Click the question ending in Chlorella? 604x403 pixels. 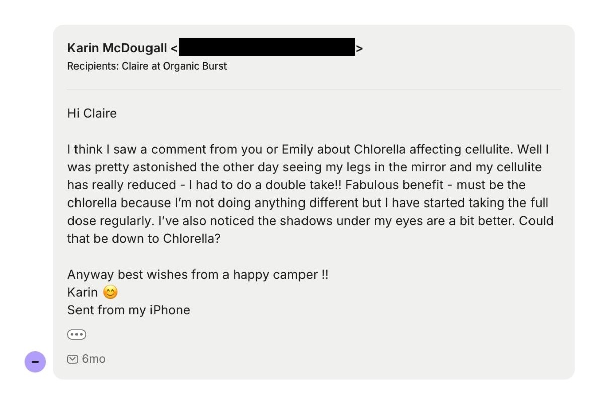click(x=310, y=229)
